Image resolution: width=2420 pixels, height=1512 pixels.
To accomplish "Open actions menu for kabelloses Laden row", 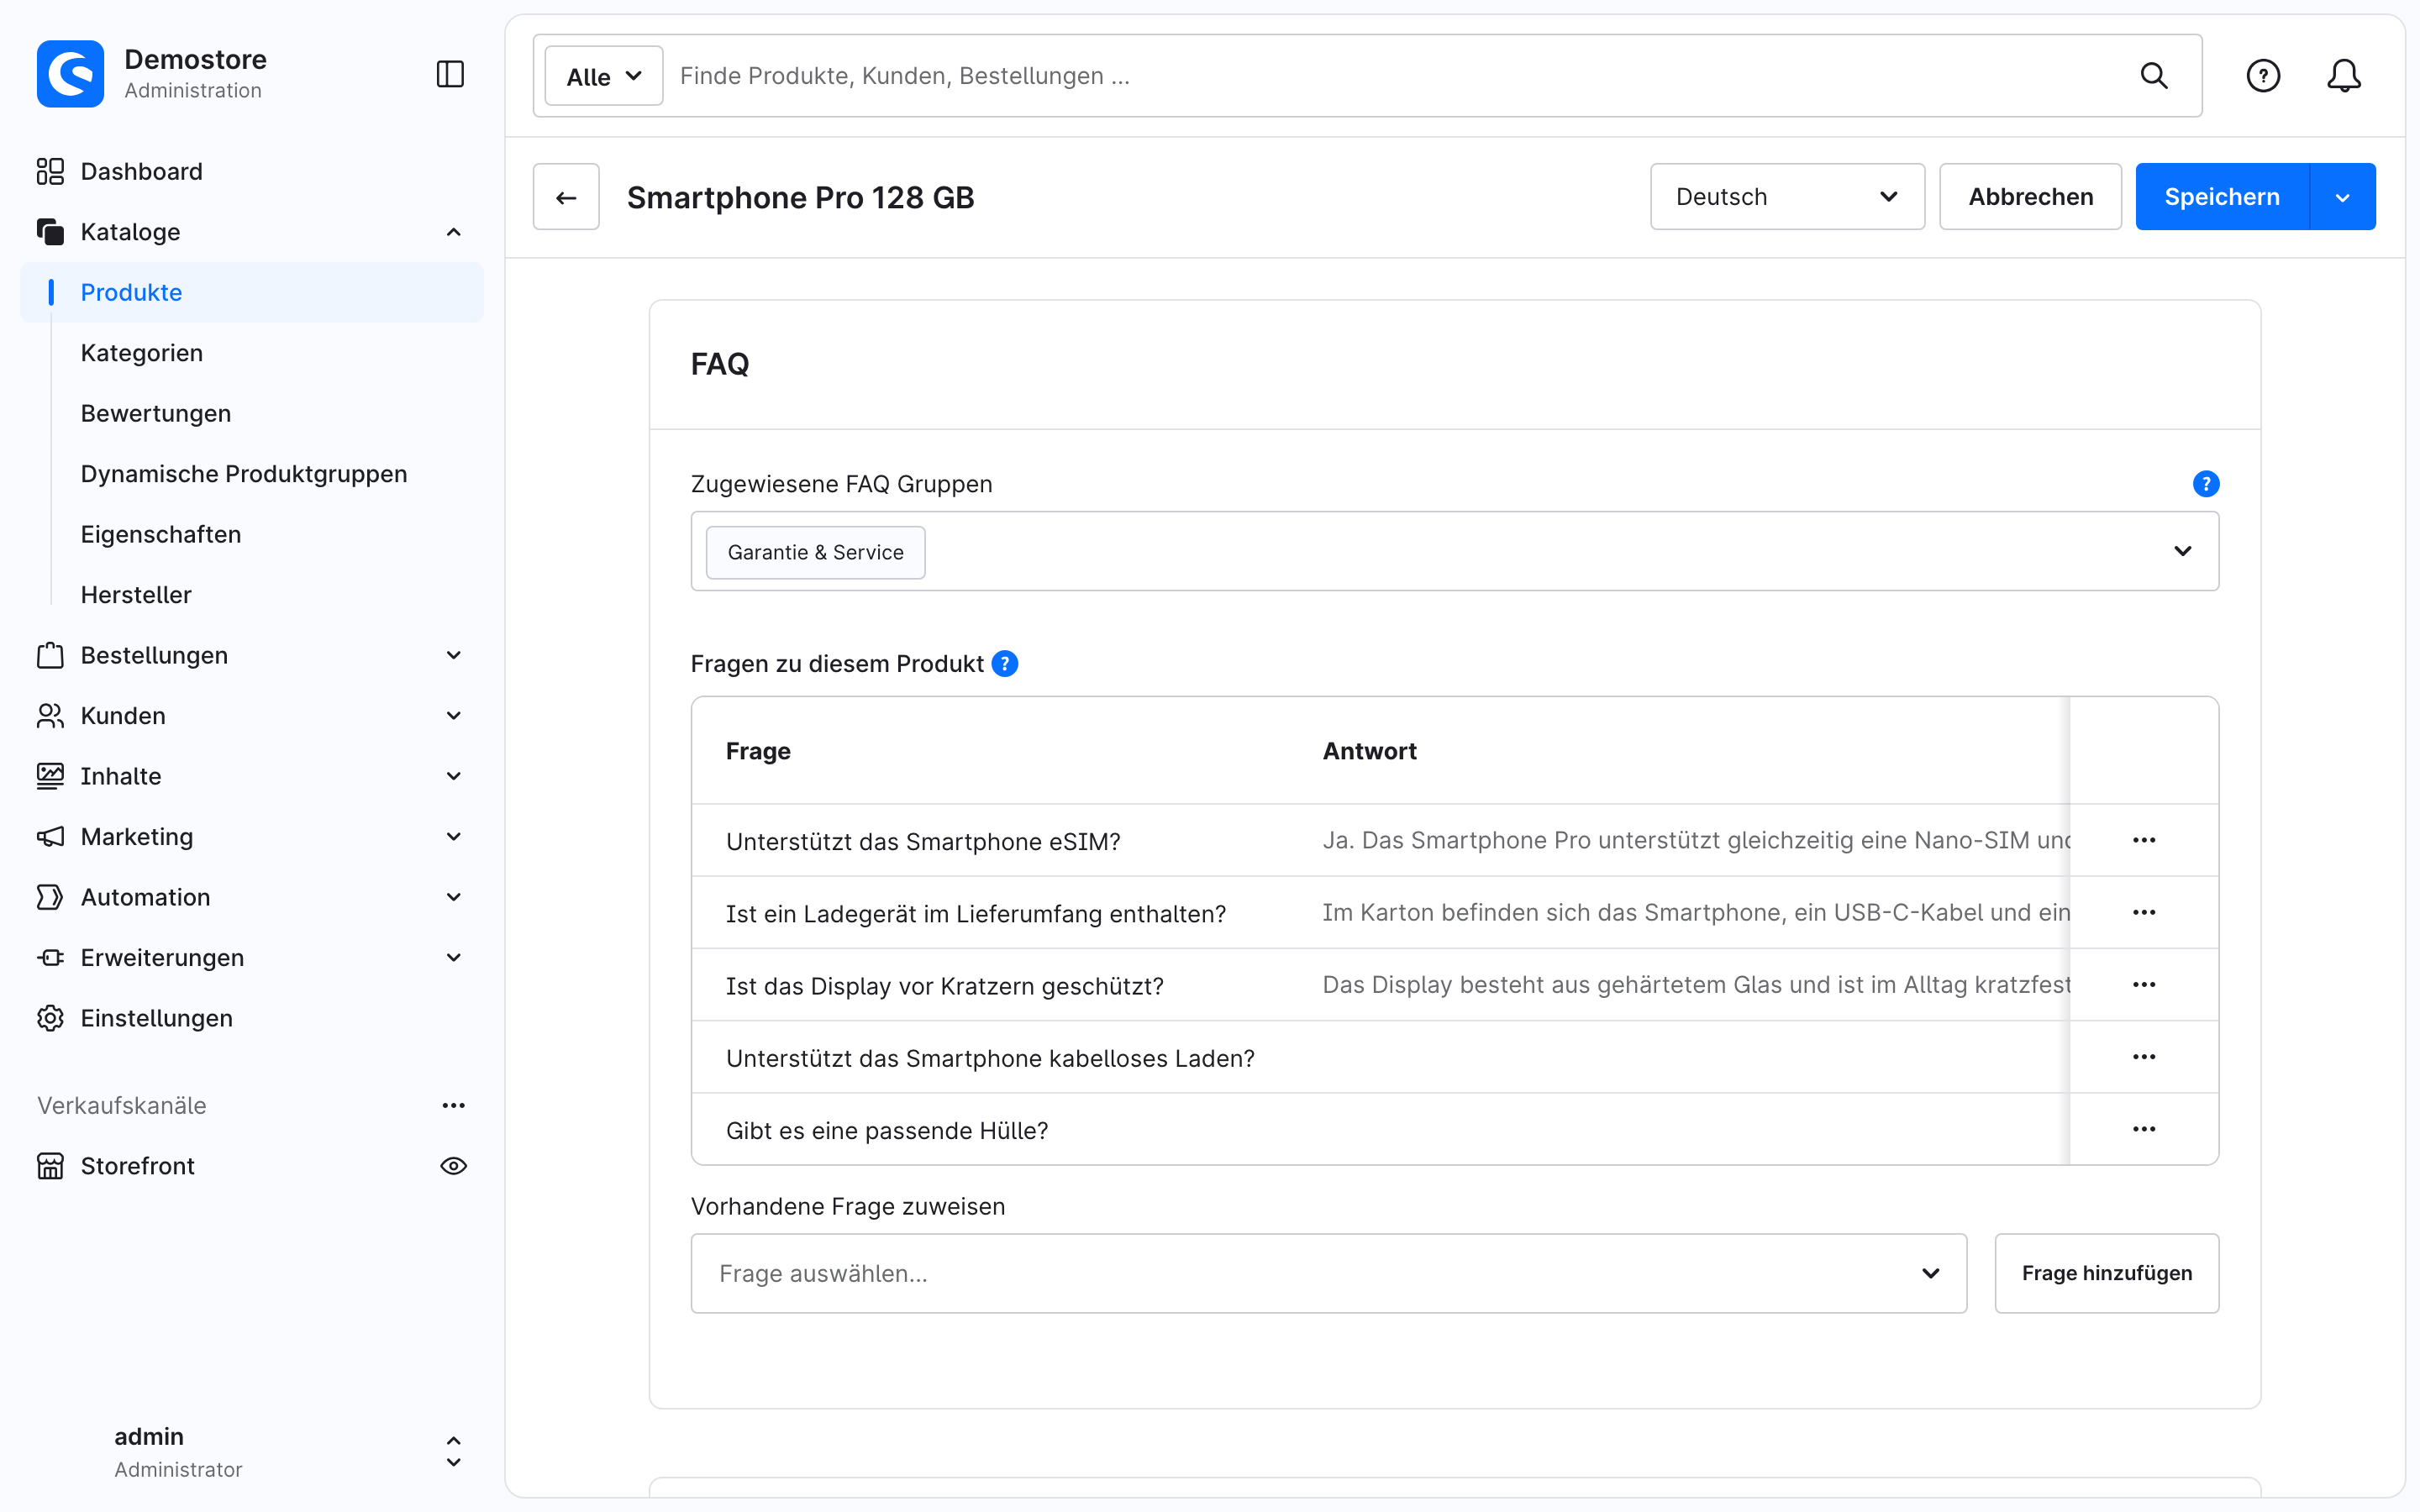I will 2143,1057.
